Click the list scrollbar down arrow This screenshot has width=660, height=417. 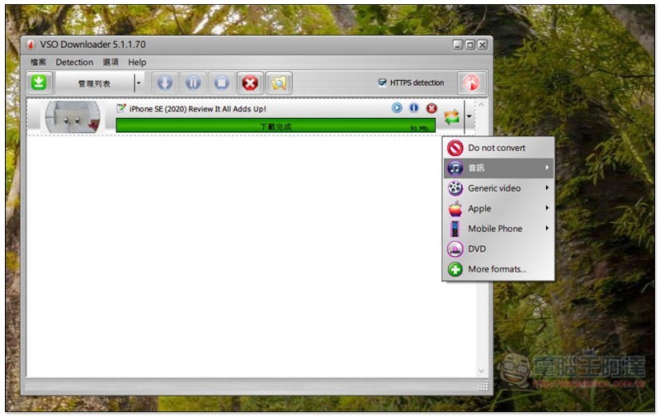481,371
